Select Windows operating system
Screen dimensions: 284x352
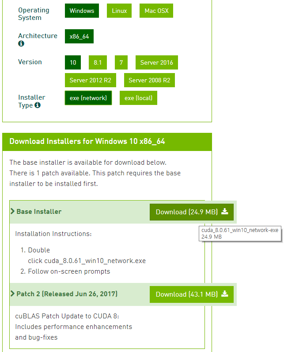pyautogui.click(x=82, y=11)
